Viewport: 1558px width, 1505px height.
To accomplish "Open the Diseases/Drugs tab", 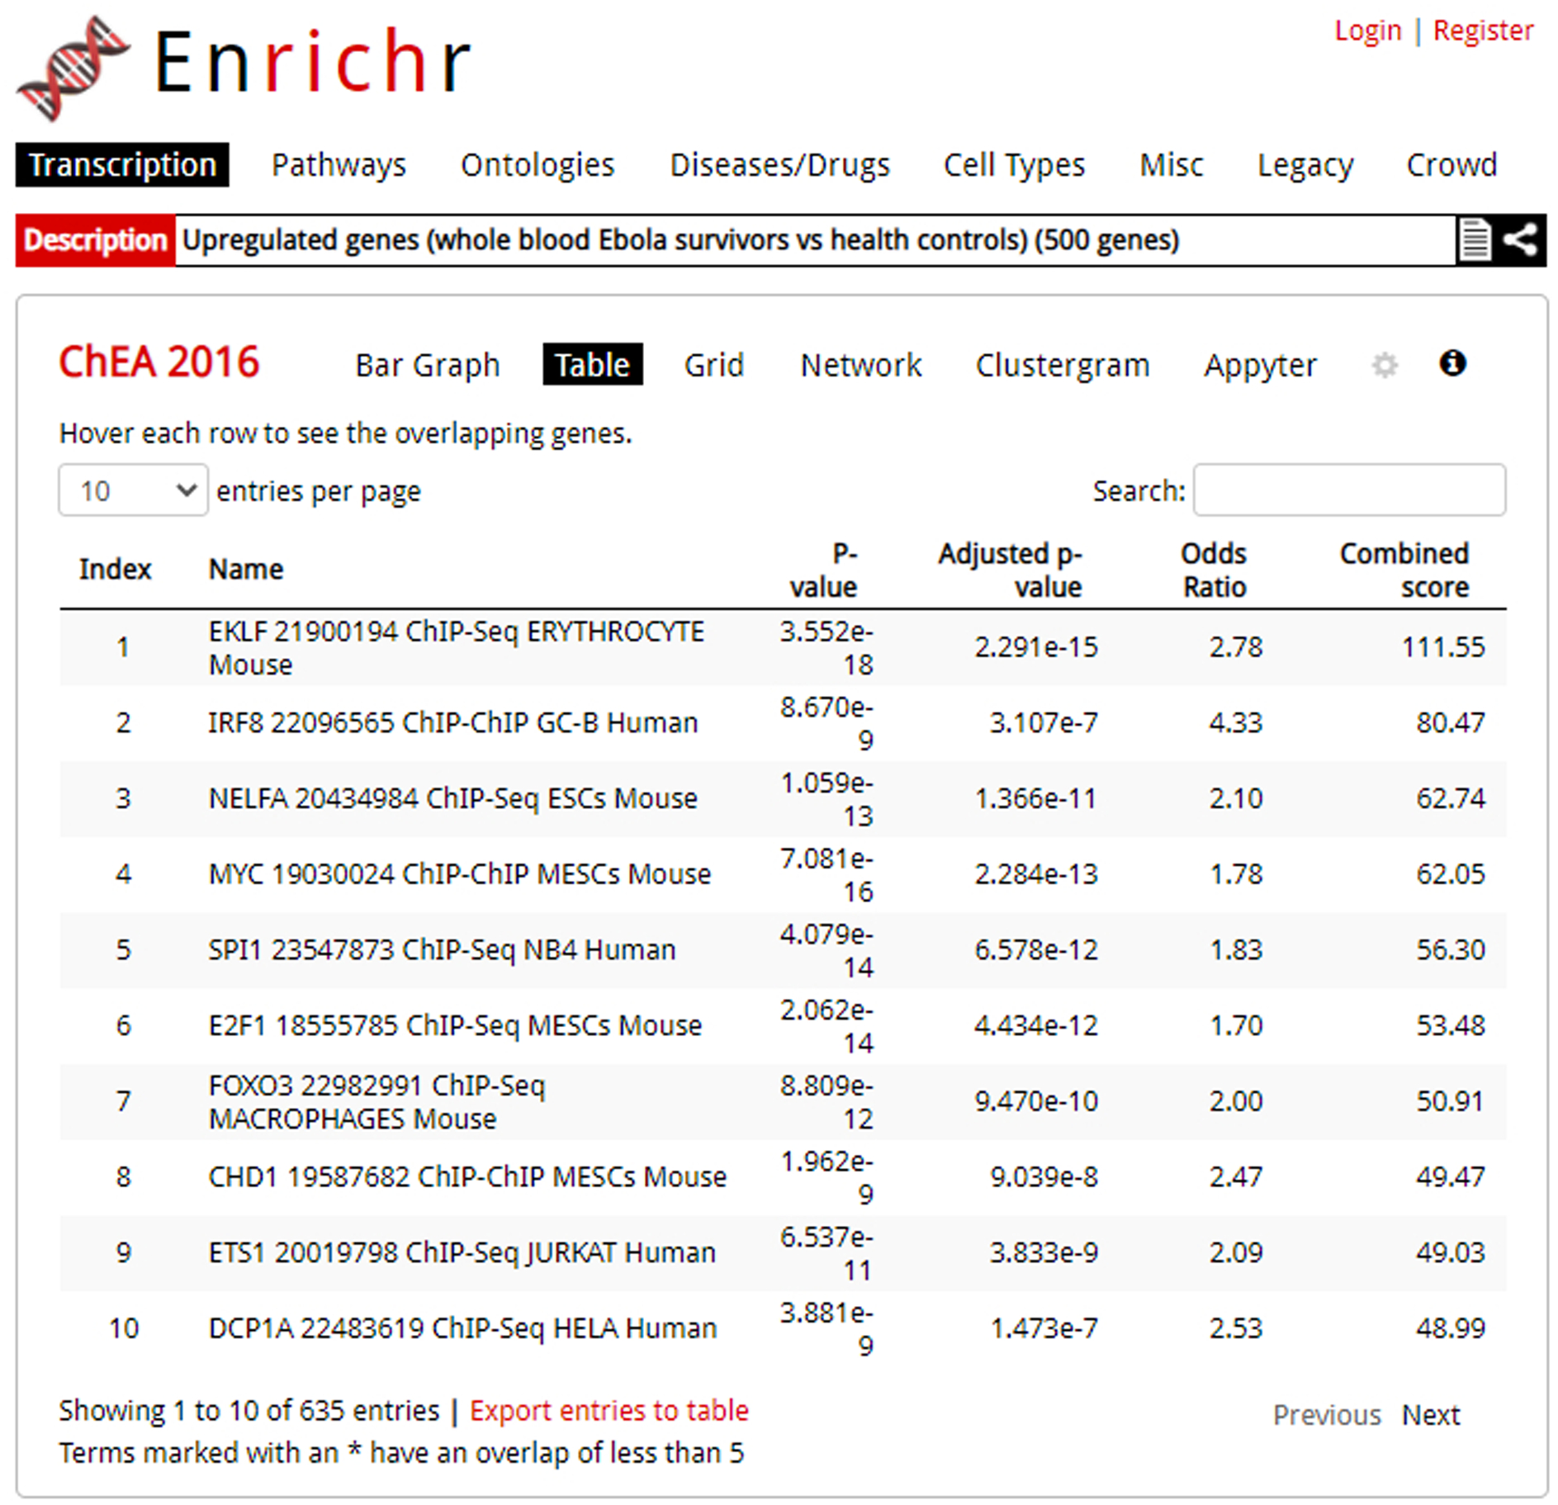I will coord(779,165).
